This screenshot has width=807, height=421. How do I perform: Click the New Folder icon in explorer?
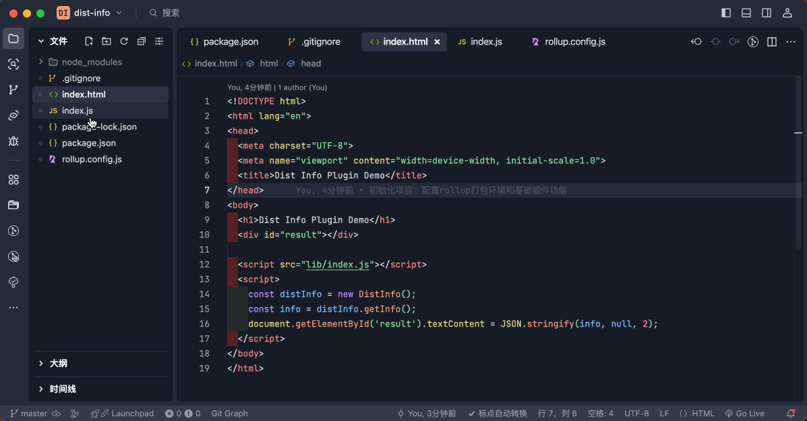107,41
